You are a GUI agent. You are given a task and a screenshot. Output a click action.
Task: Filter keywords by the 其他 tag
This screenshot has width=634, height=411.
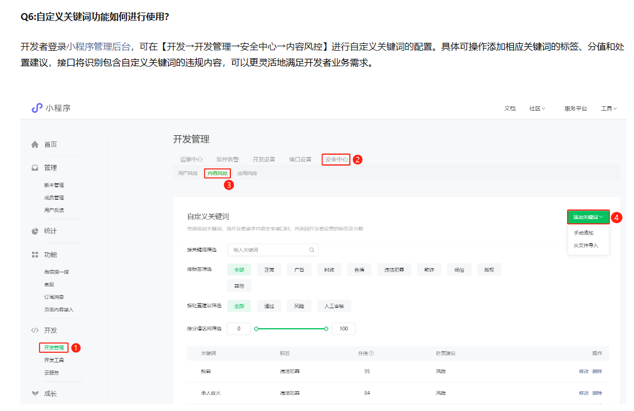(x=240, y=286)
